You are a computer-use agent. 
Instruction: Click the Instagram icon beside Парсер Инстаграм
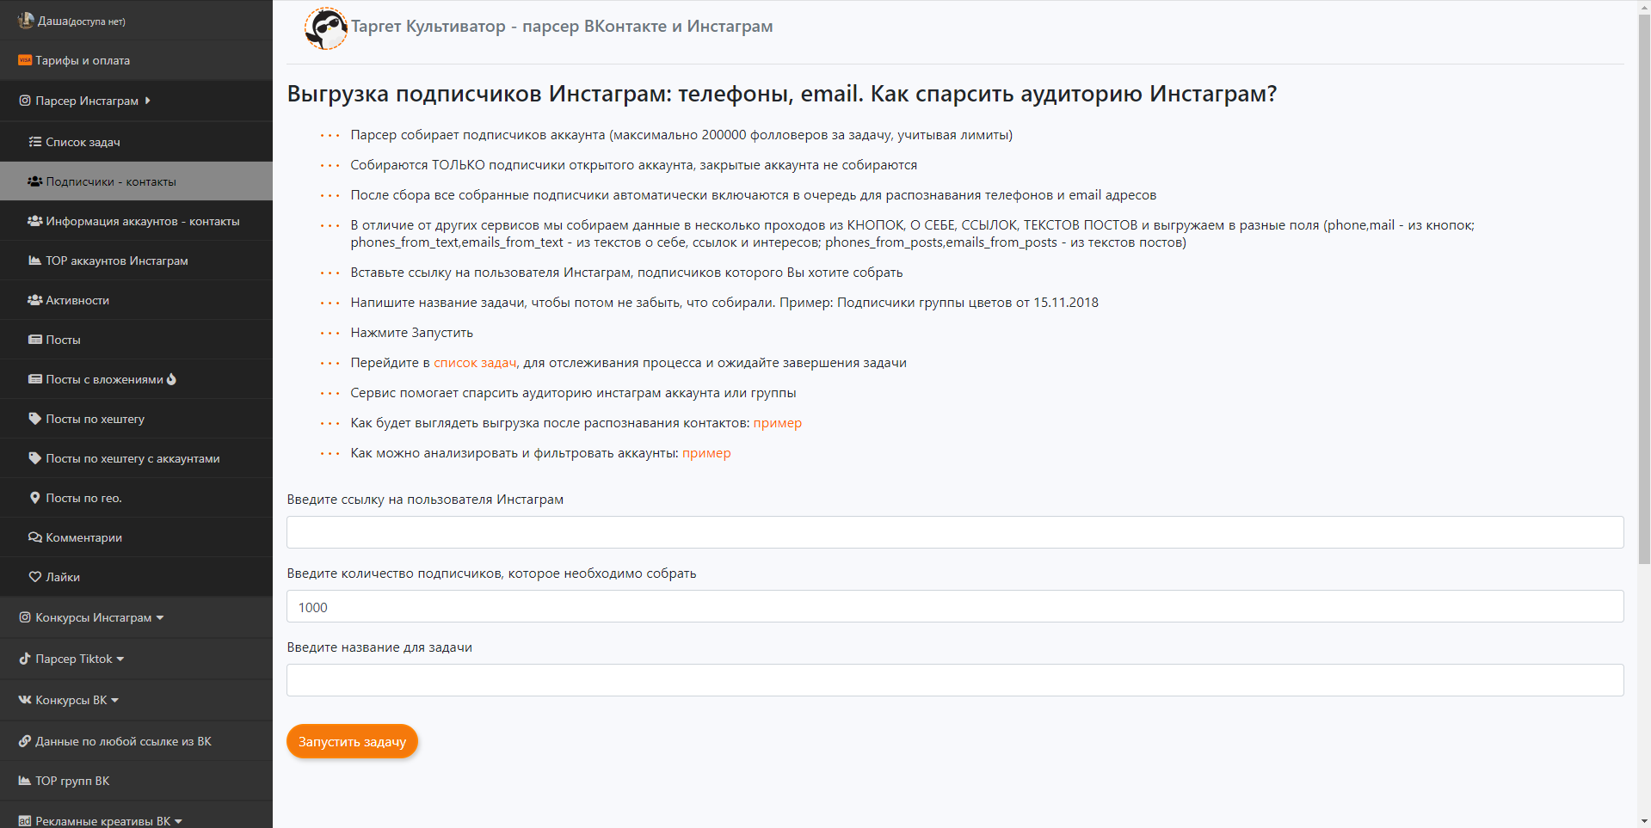[25, 101]
